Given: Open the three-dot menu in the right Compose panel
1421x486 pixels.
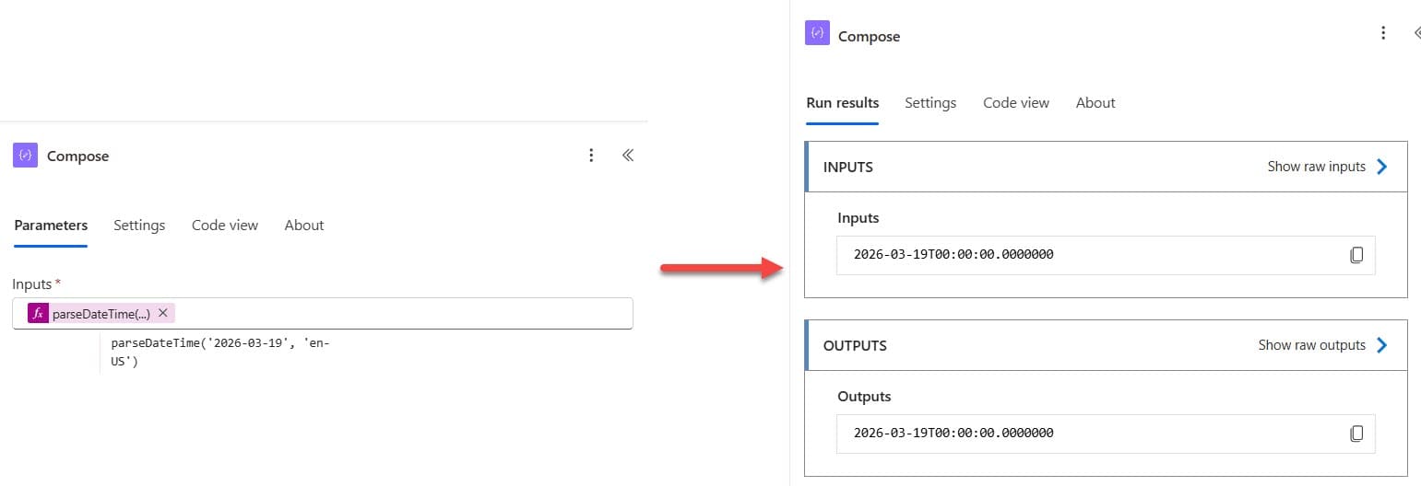Looking at the screenshot, I should [1382, 33].
